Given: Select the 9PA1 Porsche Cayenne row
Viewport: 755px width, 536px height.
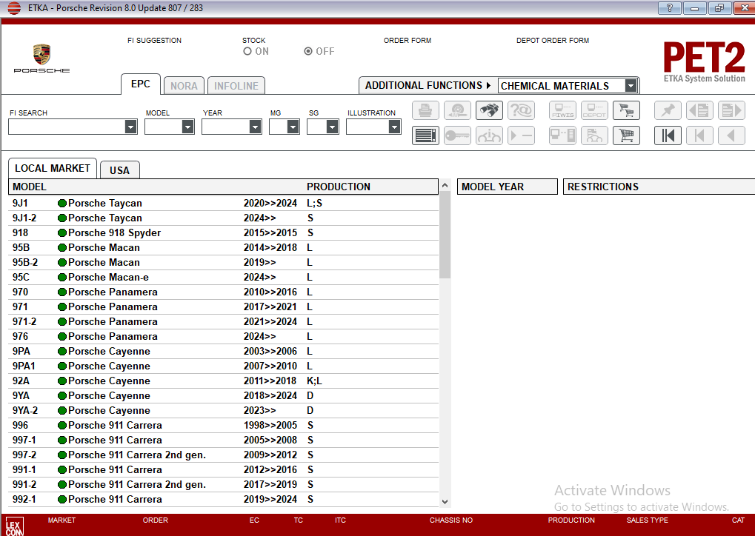Looking at the screenshot, I should tap(224, 366).
